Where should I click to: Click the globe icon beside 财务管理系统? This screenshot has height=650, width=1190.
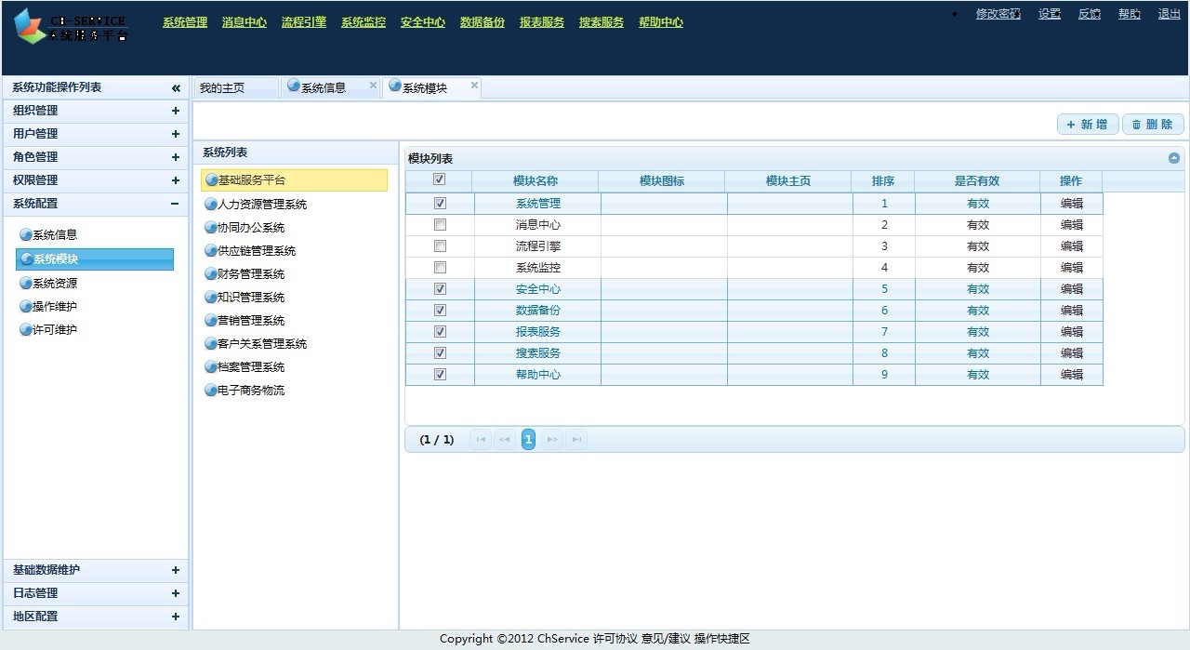[210, 273]
